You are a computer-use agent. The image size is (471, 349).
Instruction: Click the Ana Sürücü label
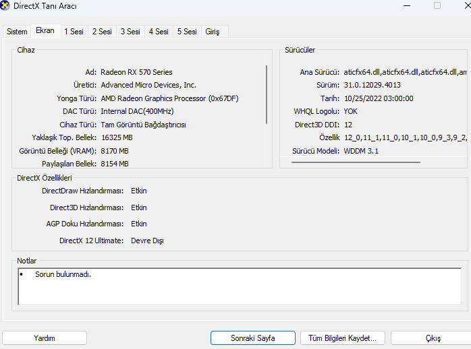320,72
